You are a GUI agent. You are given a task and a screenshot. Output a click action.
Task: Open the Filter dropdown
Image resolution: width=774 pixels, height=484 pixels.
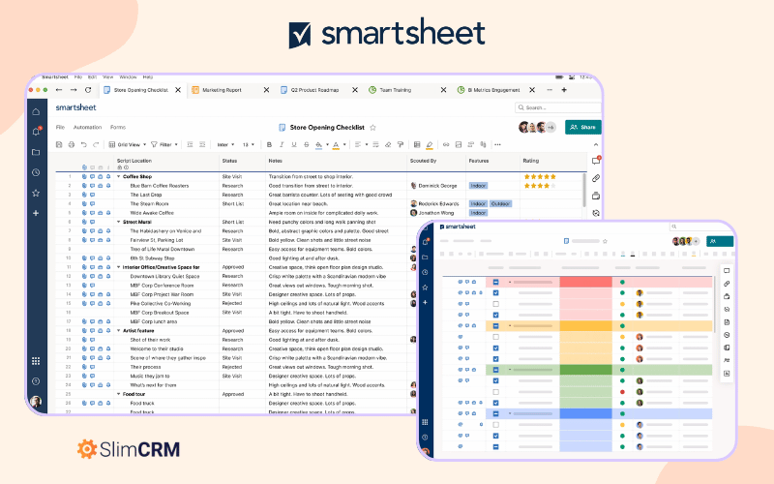[164, 144]
